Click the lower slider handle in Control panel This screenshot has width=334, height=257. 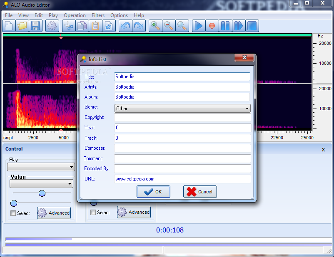pyautogui.click(x=14, y=203)
